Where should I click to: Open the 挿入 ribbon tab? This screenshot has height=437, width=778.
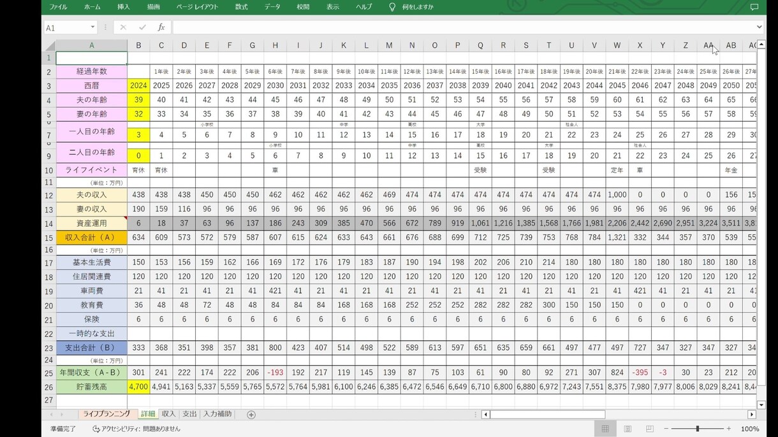pyautogui.click(x=124, y=7)
